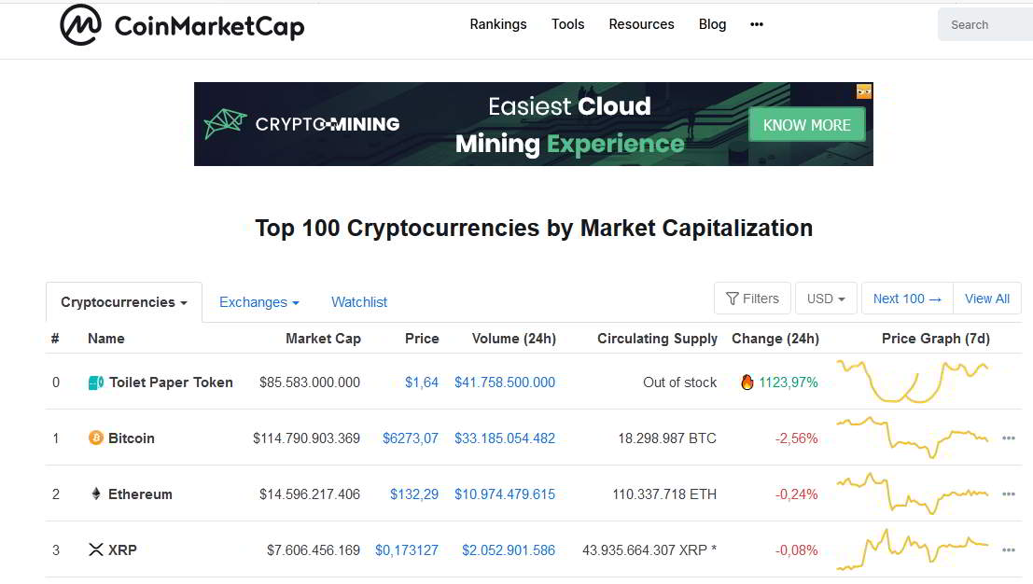Focus the Search input field
Viewport: 1033px width, 584px height.
[985, 25]
